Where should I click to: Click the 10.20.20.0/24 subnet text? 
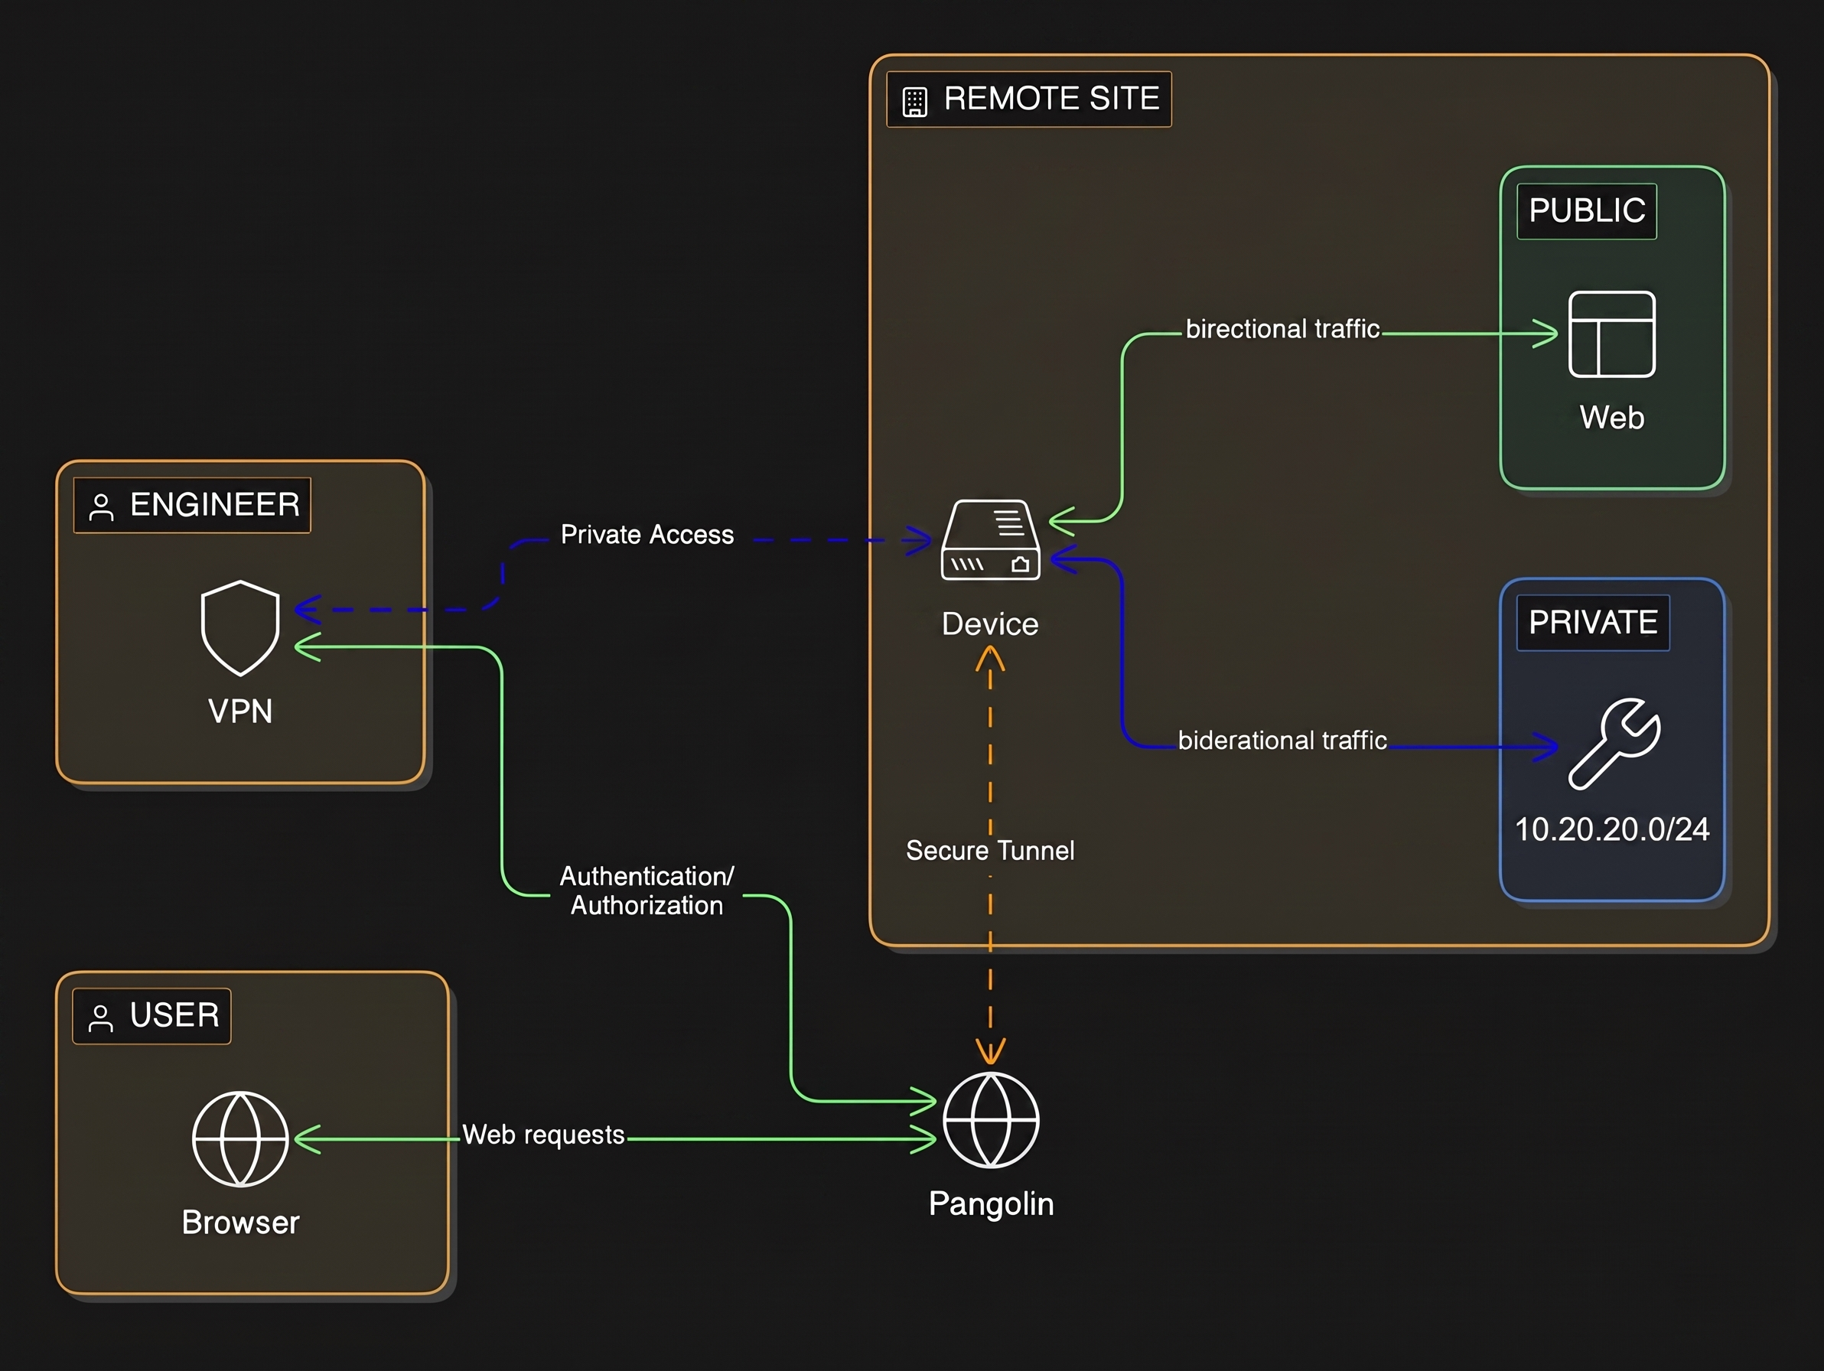click(x=1611, y=829)
